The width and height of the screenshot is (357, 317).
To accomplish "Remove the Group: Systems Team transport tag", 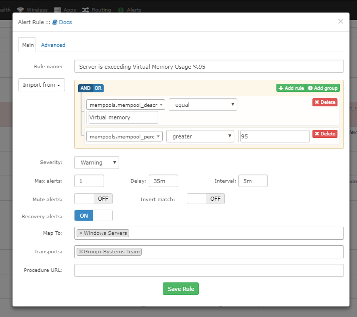I will coord(81,252).
